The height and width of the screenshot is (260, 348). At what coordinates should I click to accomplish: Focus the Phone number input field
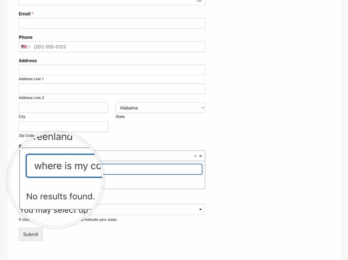tap(119, 46)
